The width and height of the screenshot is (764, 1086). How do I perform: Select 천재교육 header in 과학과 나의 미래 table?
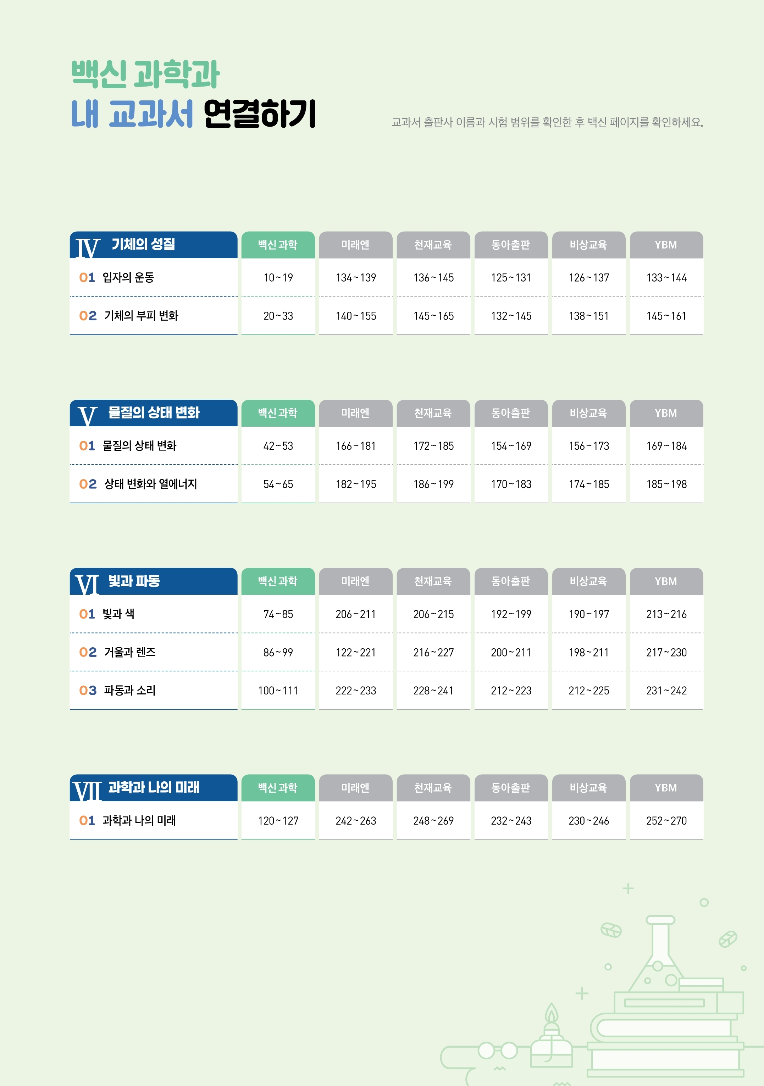point(433,787)
